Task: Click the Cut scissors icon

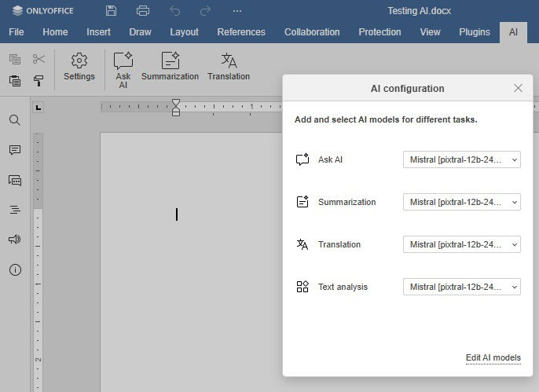Action: 38,59
